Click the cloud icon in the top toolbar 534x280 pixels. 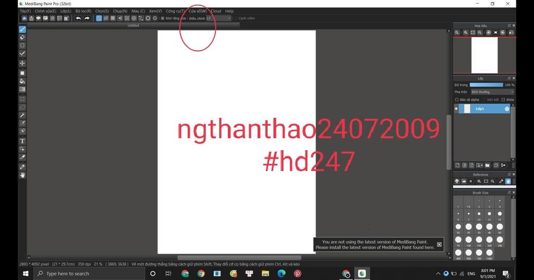[25, 18]
